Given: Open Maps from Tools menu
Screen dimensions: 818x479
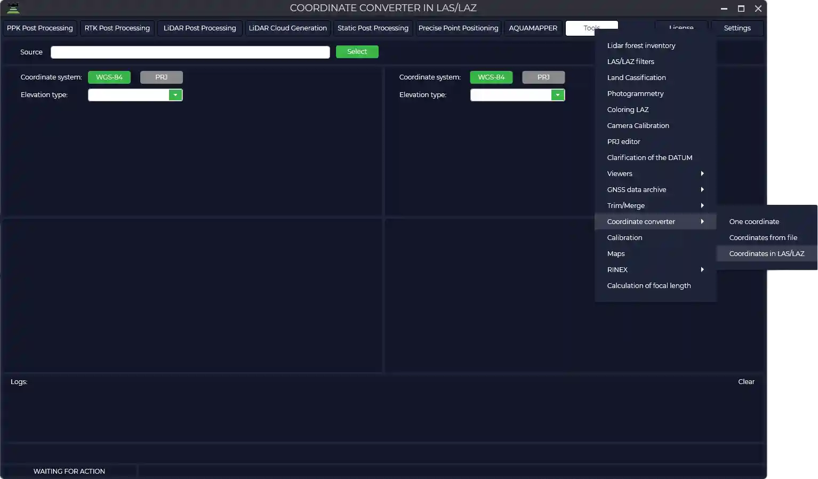Looking at the screenshot, I should [x=655, y=254].
